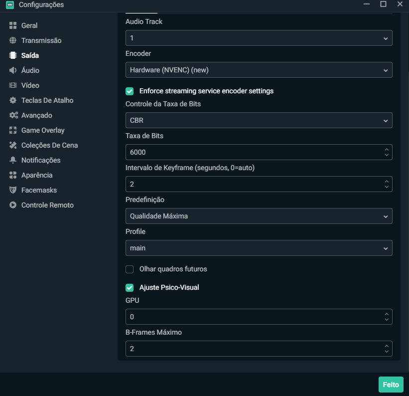Disable Ajuste Psico-Visual checkbox

pos(130,288)
